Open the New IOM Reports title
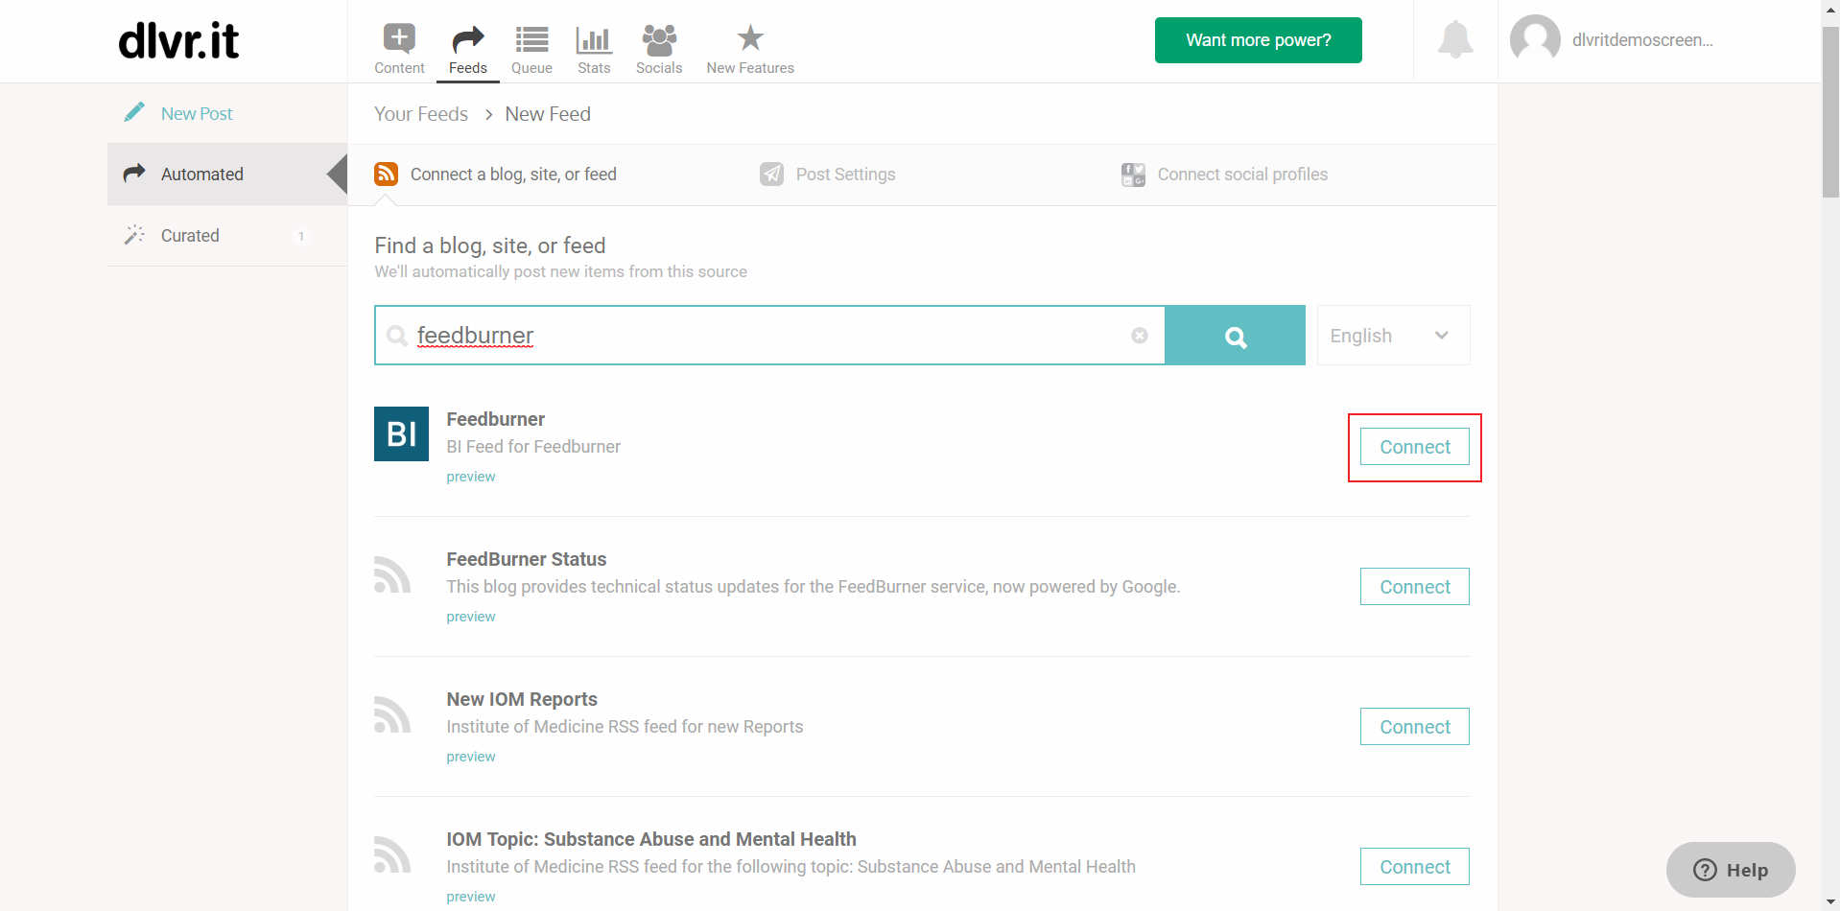This screenshot has width=1840, height=911. coord(522,699)
